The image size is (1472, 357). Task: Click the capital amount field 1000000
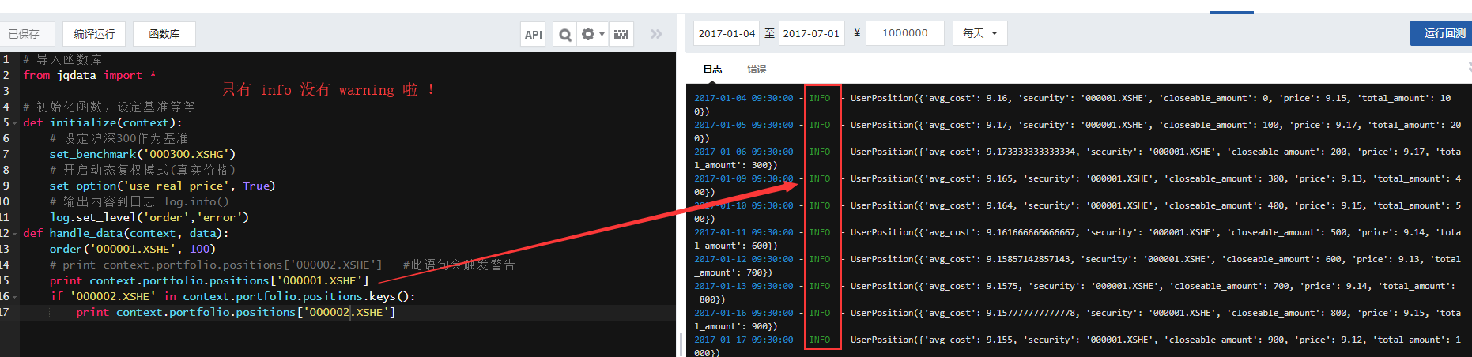(x=905, y=33)
